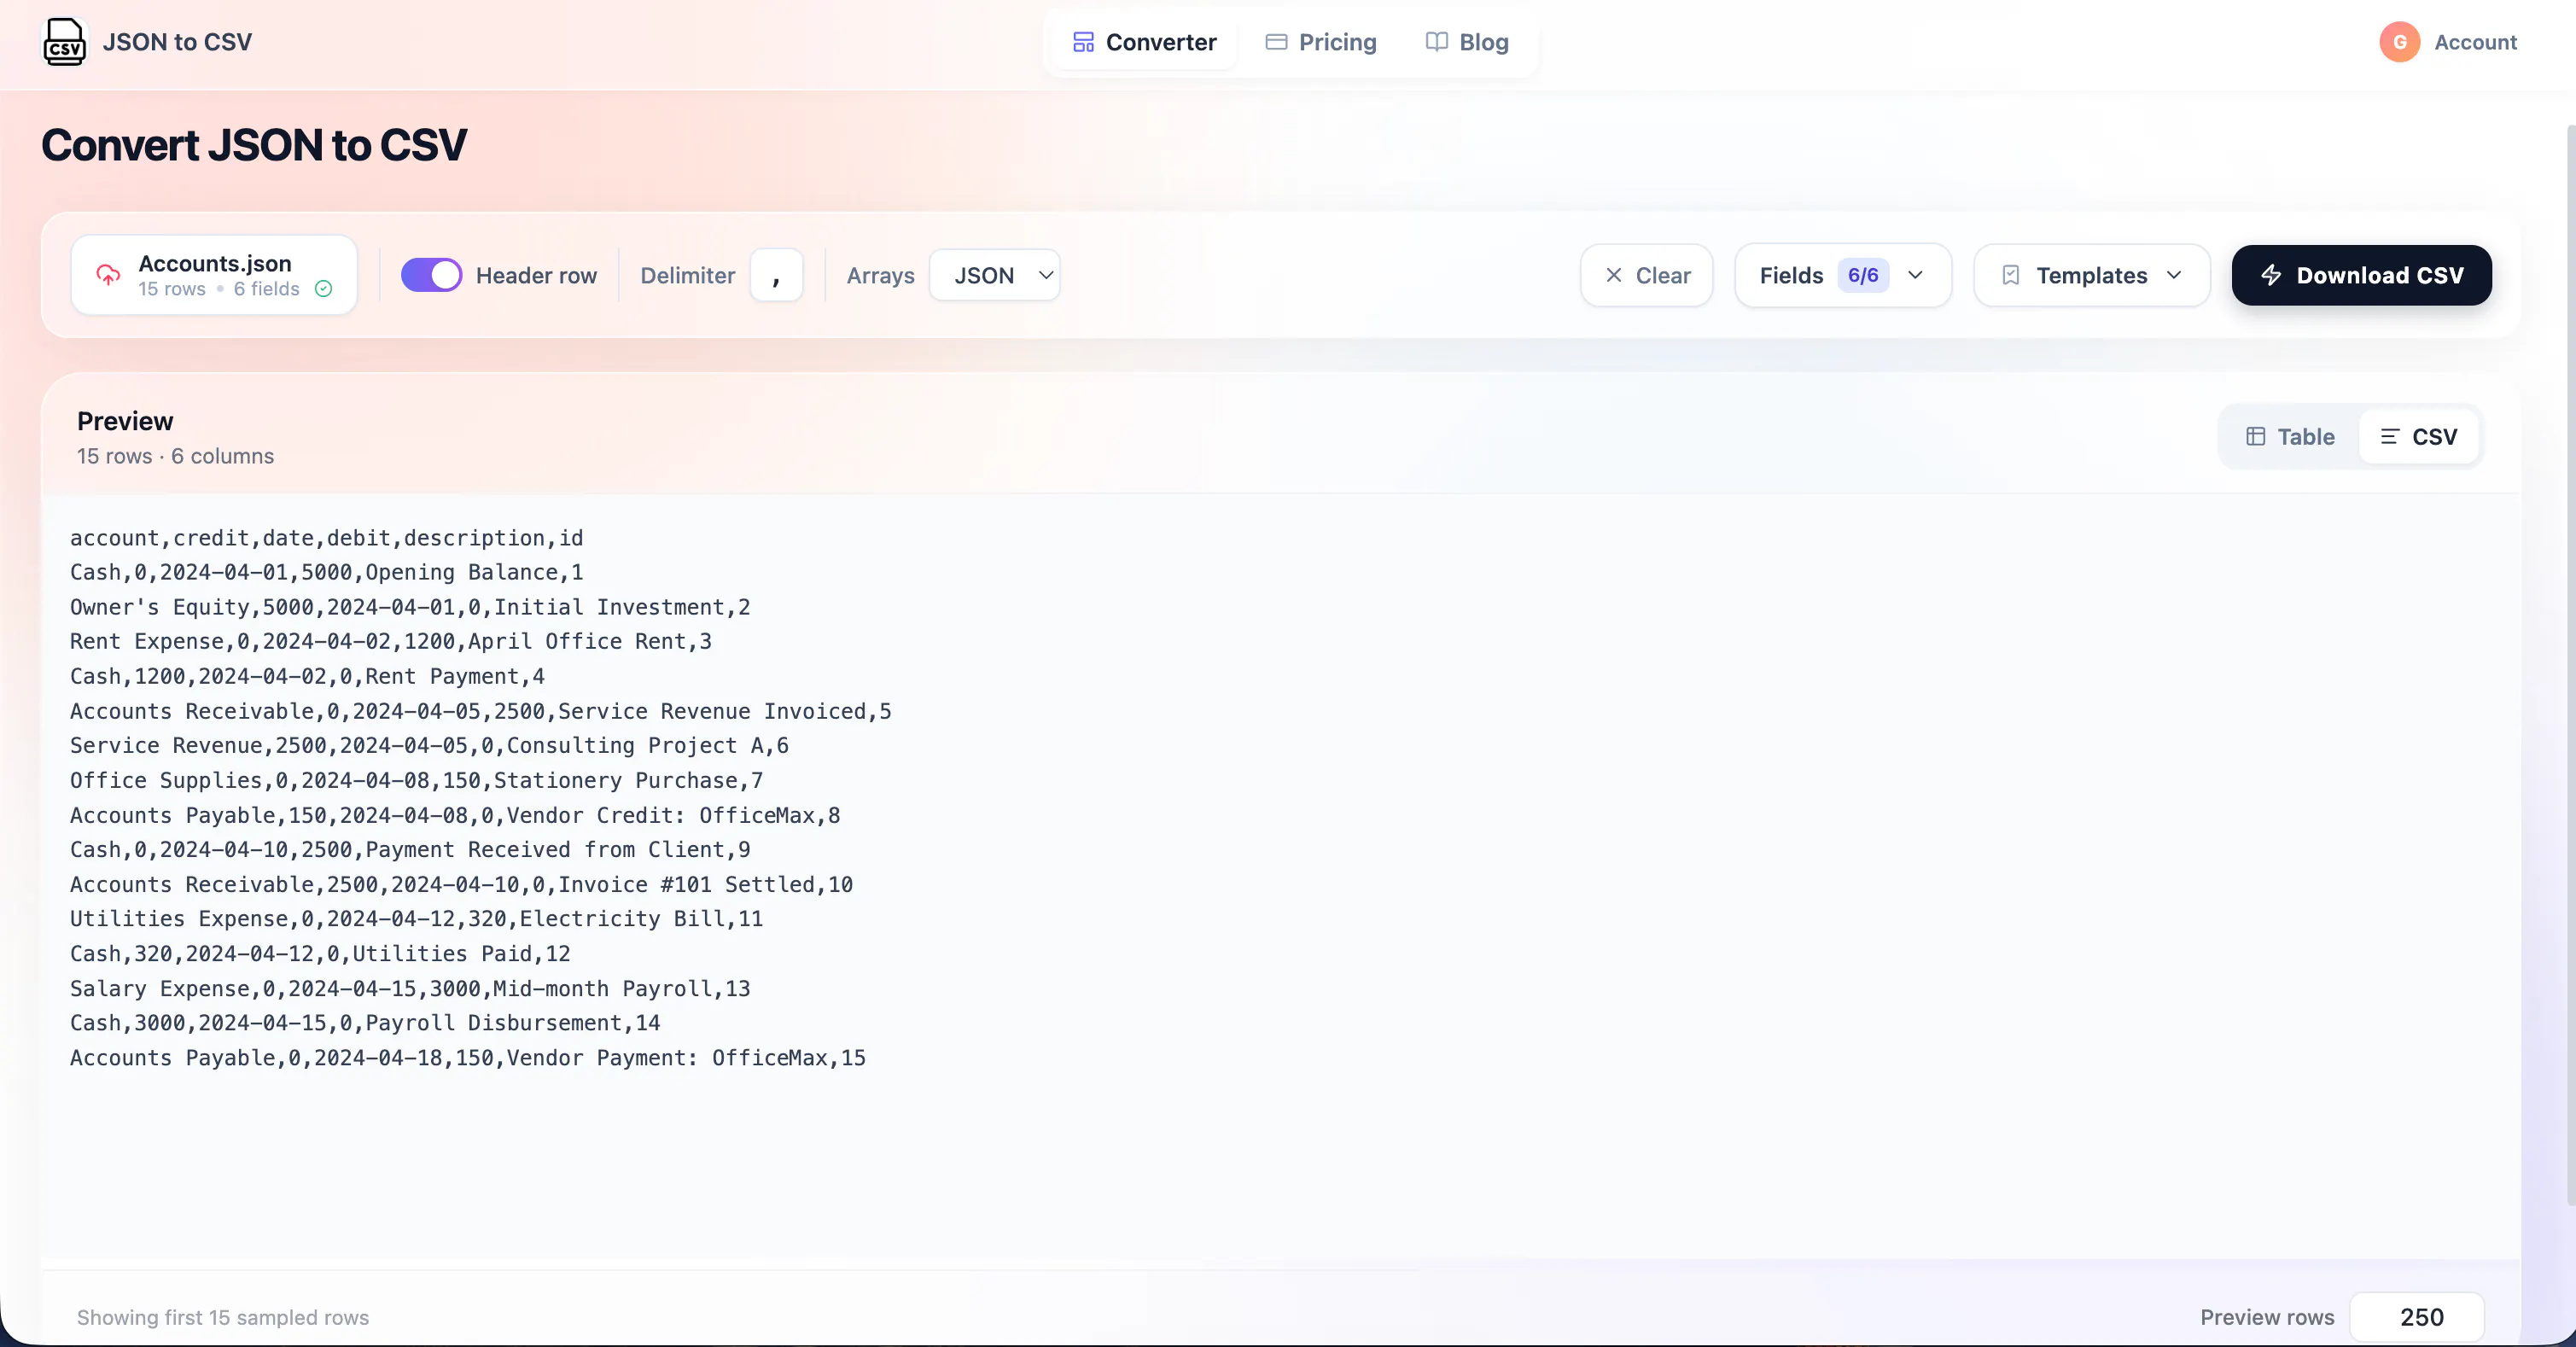Expand the Templates dropdown chevron
Viewport: 2576px width, 1347px height.
pyautogui.click(x=2173, y=275)
